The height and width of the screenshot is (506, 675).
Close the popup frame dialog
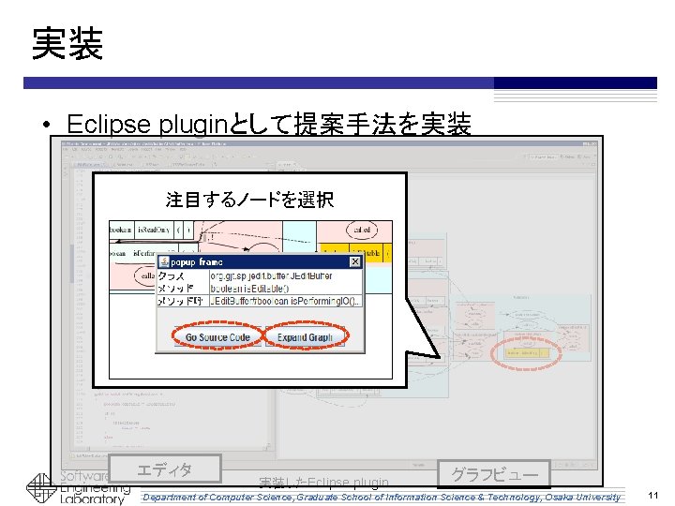pos(354,261)
